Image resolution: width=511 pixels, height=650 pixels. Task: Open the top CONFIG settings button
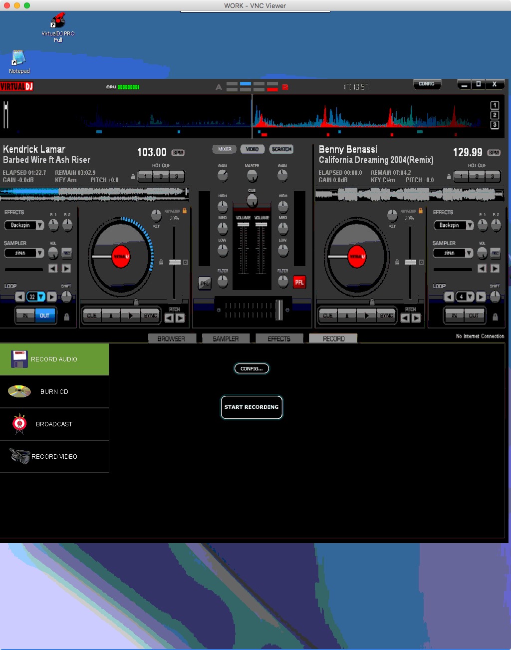427,84
